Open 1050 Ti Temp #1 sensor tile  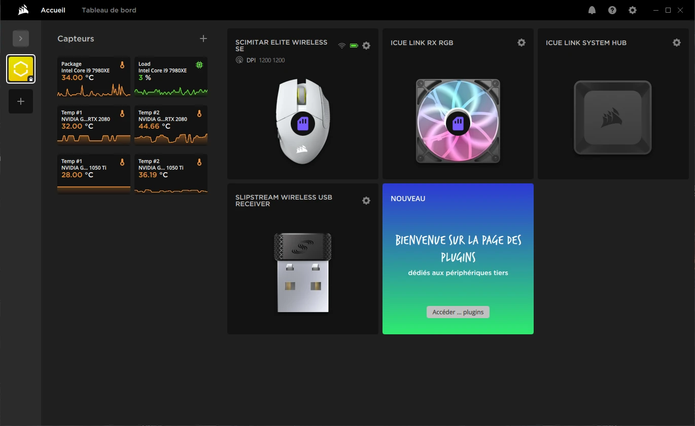click(x=94, y=174)
